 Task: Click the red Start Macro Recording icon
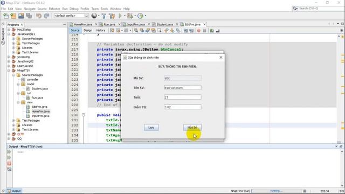(x=199, y=31)
